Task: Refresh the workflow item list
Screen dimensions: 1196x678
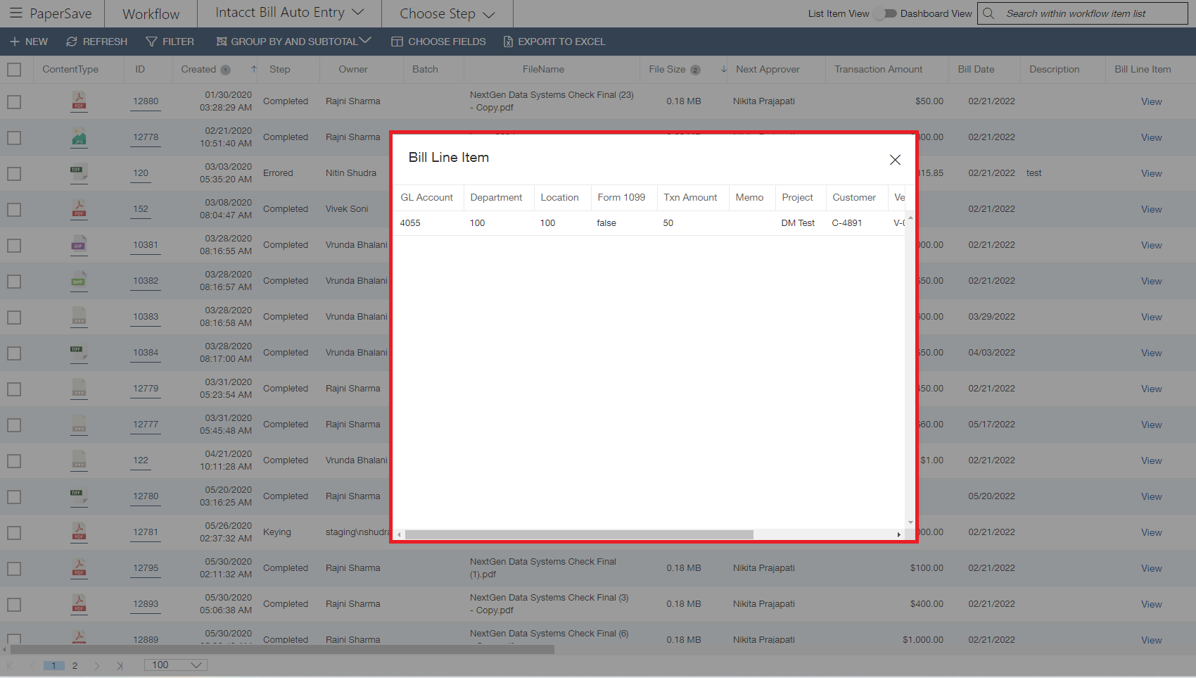Action: (x=97, y=42)
